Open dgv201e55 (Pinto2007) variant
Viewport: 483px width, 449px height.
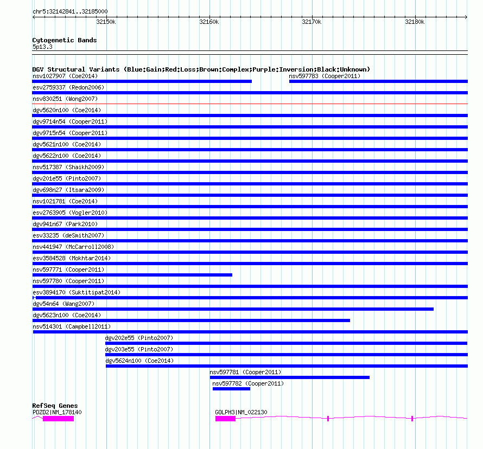pos(67,178)
